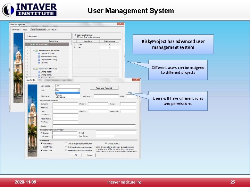
Task: Toggle project access for User in row 2
Action: (109, 47)
